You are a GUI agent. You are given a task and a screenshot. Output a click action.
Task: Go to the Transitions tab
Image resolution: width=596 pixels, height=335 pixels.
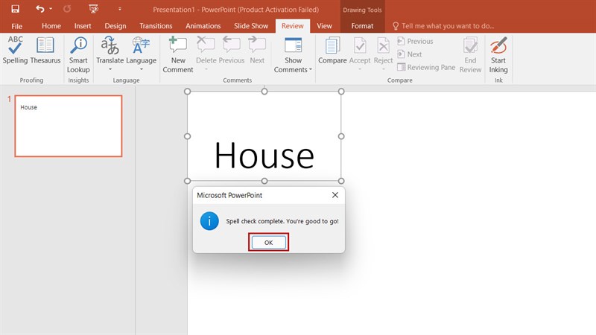[x=156, y=26]
